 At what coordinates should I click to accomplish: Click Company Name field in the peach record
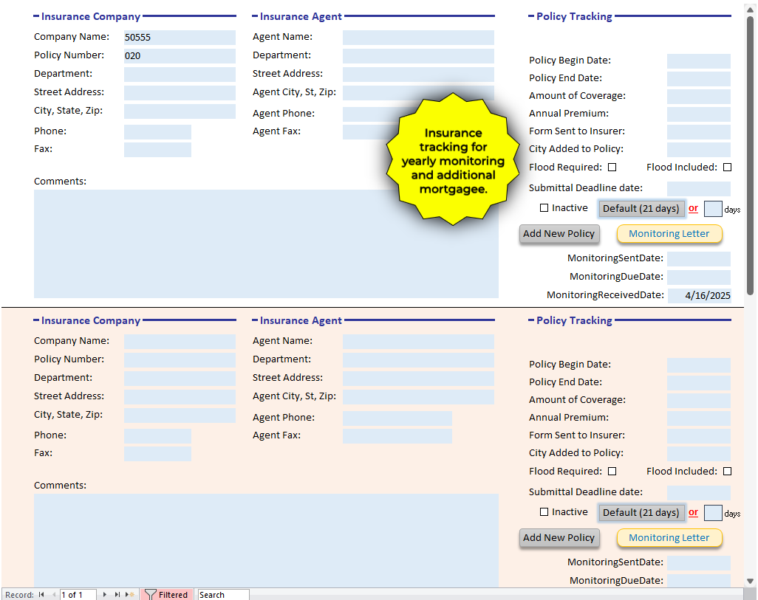[x=180, y=342]
